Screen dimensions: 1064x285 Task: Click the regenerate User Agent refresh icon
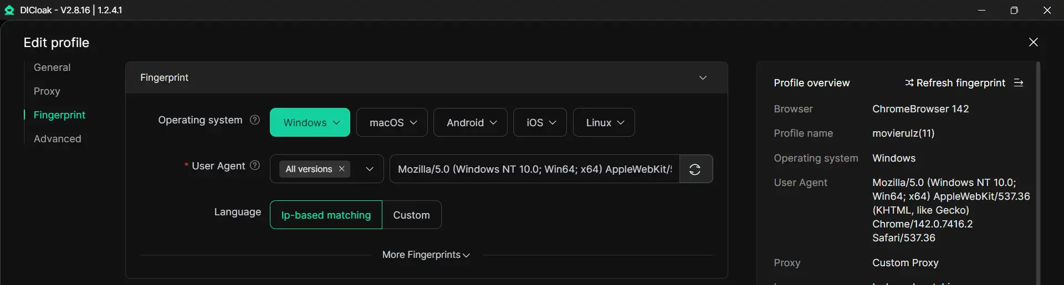[x=695, y=169]
